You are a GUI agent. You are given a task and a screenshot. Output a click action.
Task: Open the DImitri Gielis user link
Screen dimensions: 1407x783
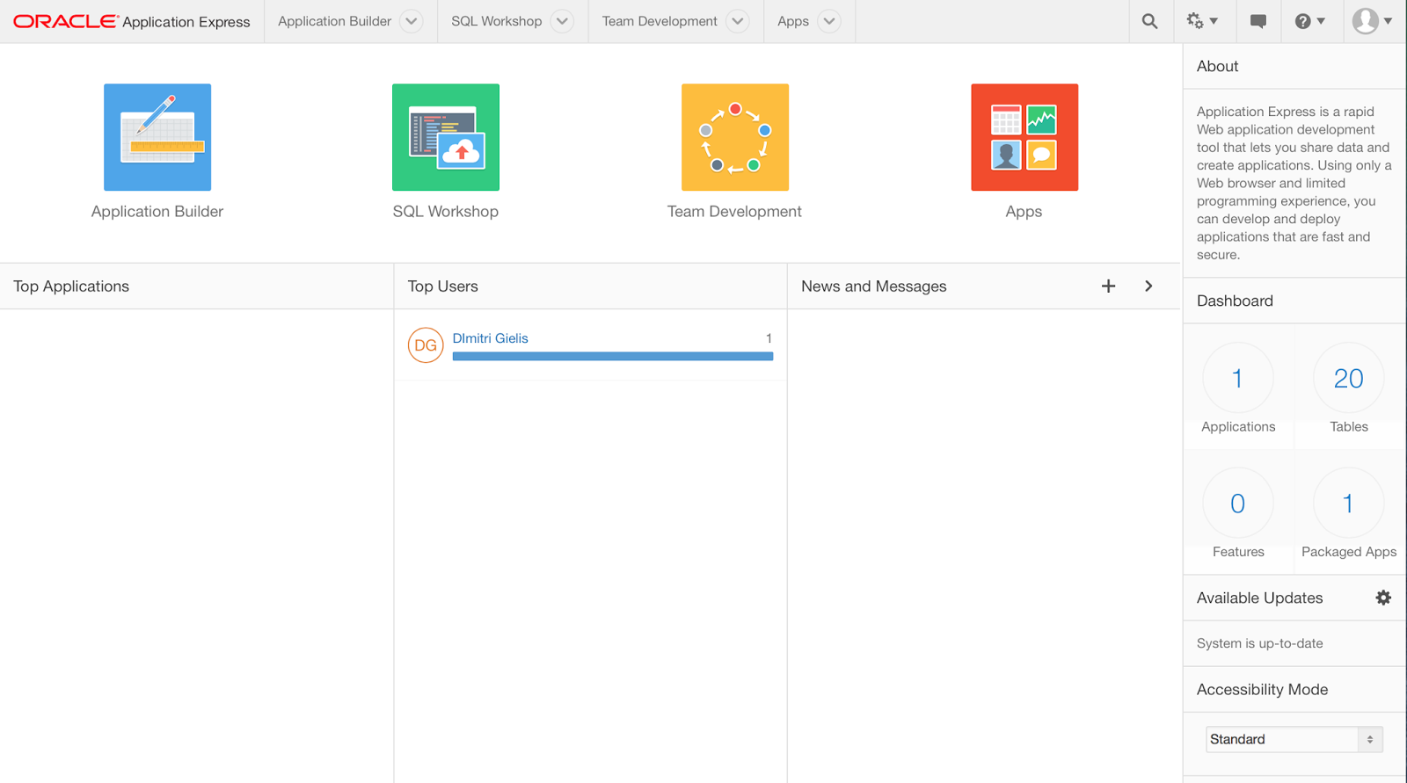(x=490, y=338)
